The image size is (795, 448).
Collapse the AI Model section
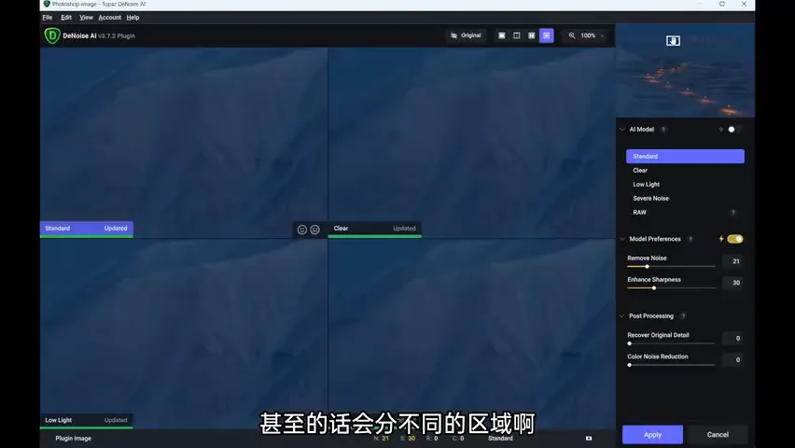coord(622,130)
